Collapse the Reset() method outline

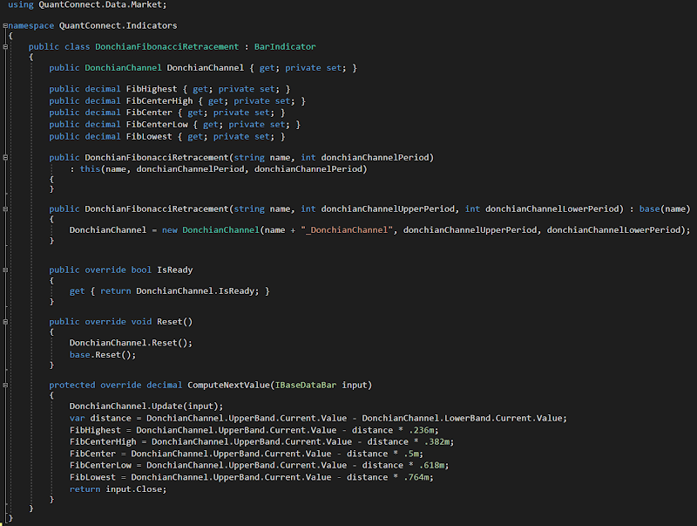coord(5,322)
